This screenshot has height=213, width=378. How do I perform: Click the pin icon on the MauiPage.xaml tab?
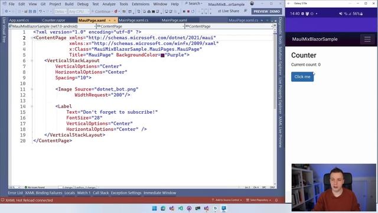pyautogui.click(x=110, y=20)
